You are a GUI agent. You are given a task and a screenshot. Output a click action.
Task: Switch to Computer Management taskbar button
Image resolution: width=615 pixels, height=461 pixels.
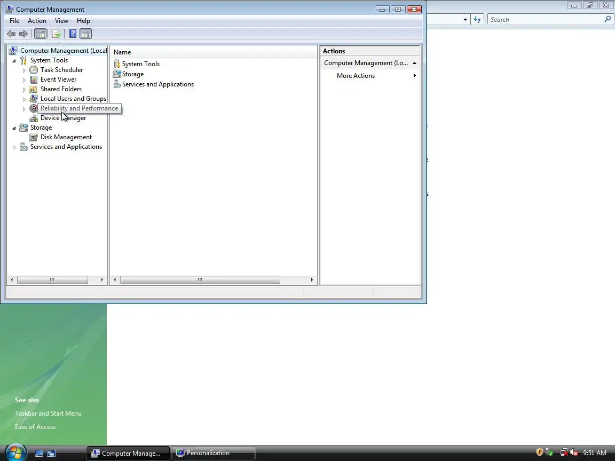click(x=128, y=453)
